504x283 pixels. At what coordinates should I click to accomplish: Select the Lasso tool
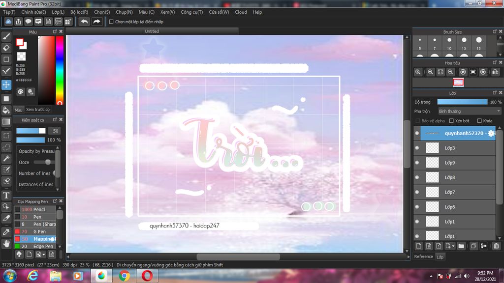tap(6, 147)
